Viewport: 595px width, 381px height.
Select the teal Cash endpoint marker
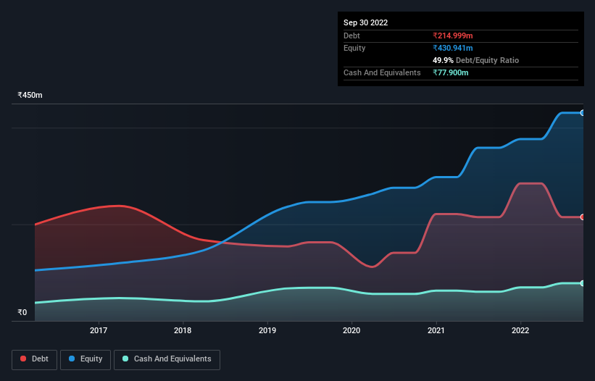[583, 283]
